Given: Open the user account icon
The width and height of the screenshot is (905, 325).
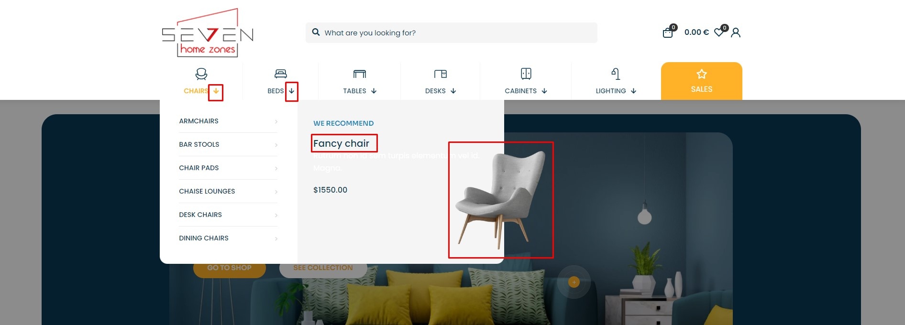Looking at the screenshot, I should click(x=736, y=32).
